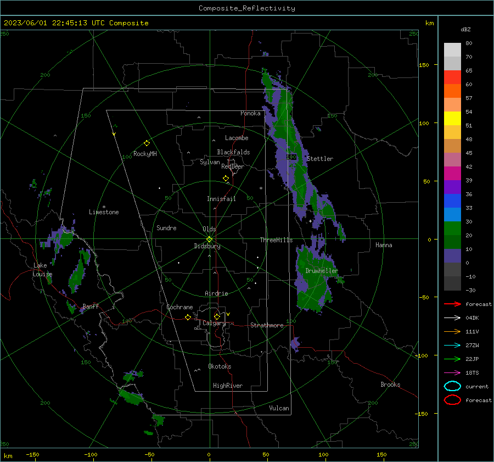Click the Innisfail city label

pos(221,199)
